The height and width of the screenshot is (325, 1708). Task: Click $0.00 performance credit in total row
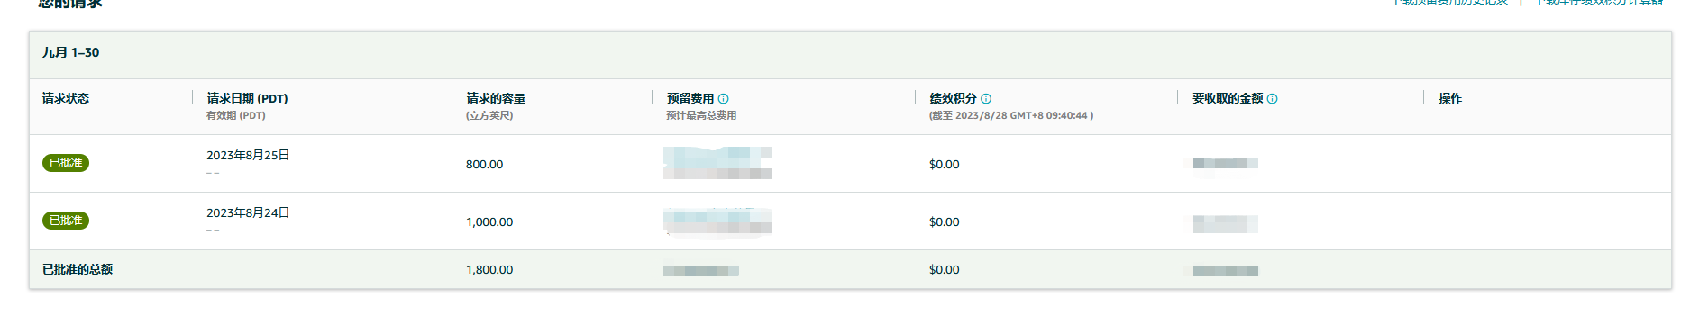945,270
